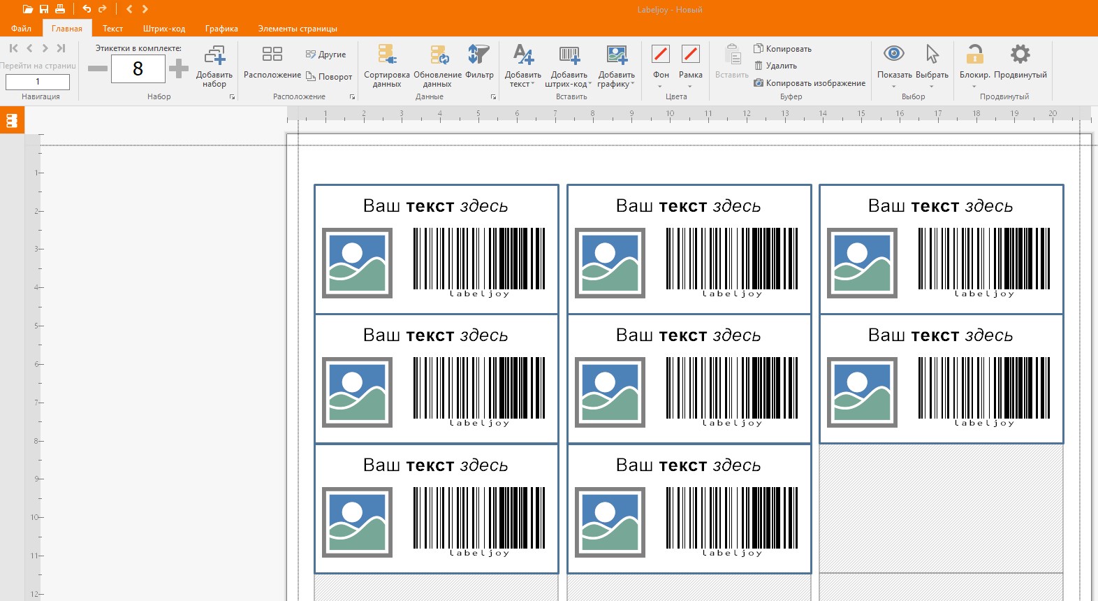The image size is (1098, 601).
Task: Click the Add set (Добавить набор) icon
Action: [214, 56]
